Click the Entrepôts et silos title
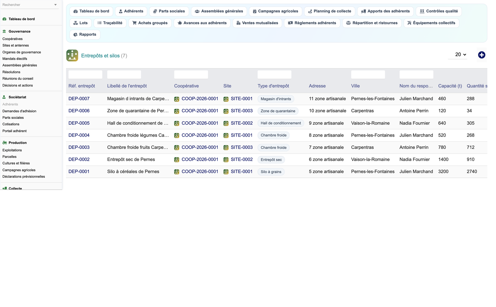Viewport: 496px width, 307px height. tap(100, 56)
